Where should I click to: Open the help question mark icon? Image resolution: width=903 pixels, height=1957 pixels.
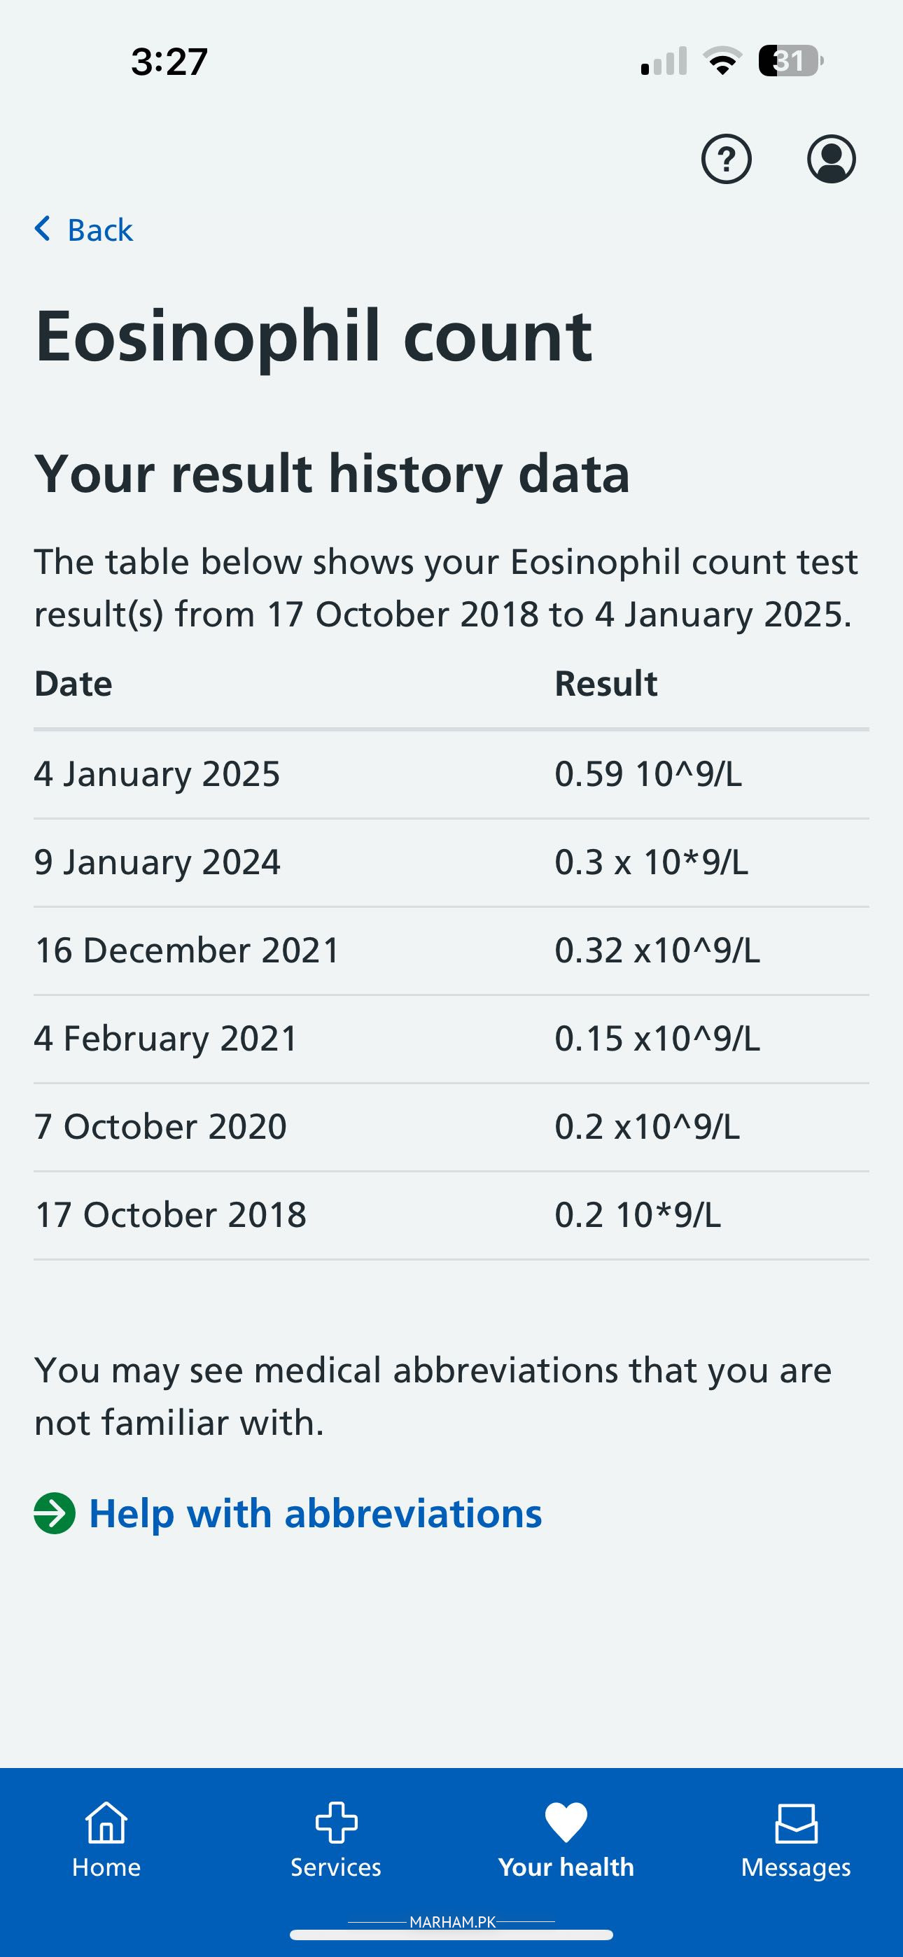click(726, 160)
